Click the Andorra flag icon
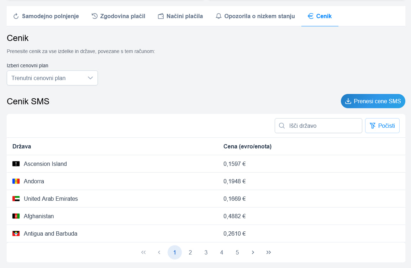The height and width of the screenshot is (268, 411). pyautogui.click(x=16, y=181)
